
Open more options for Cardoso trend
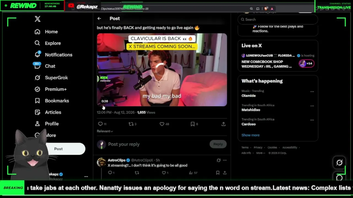312,120
